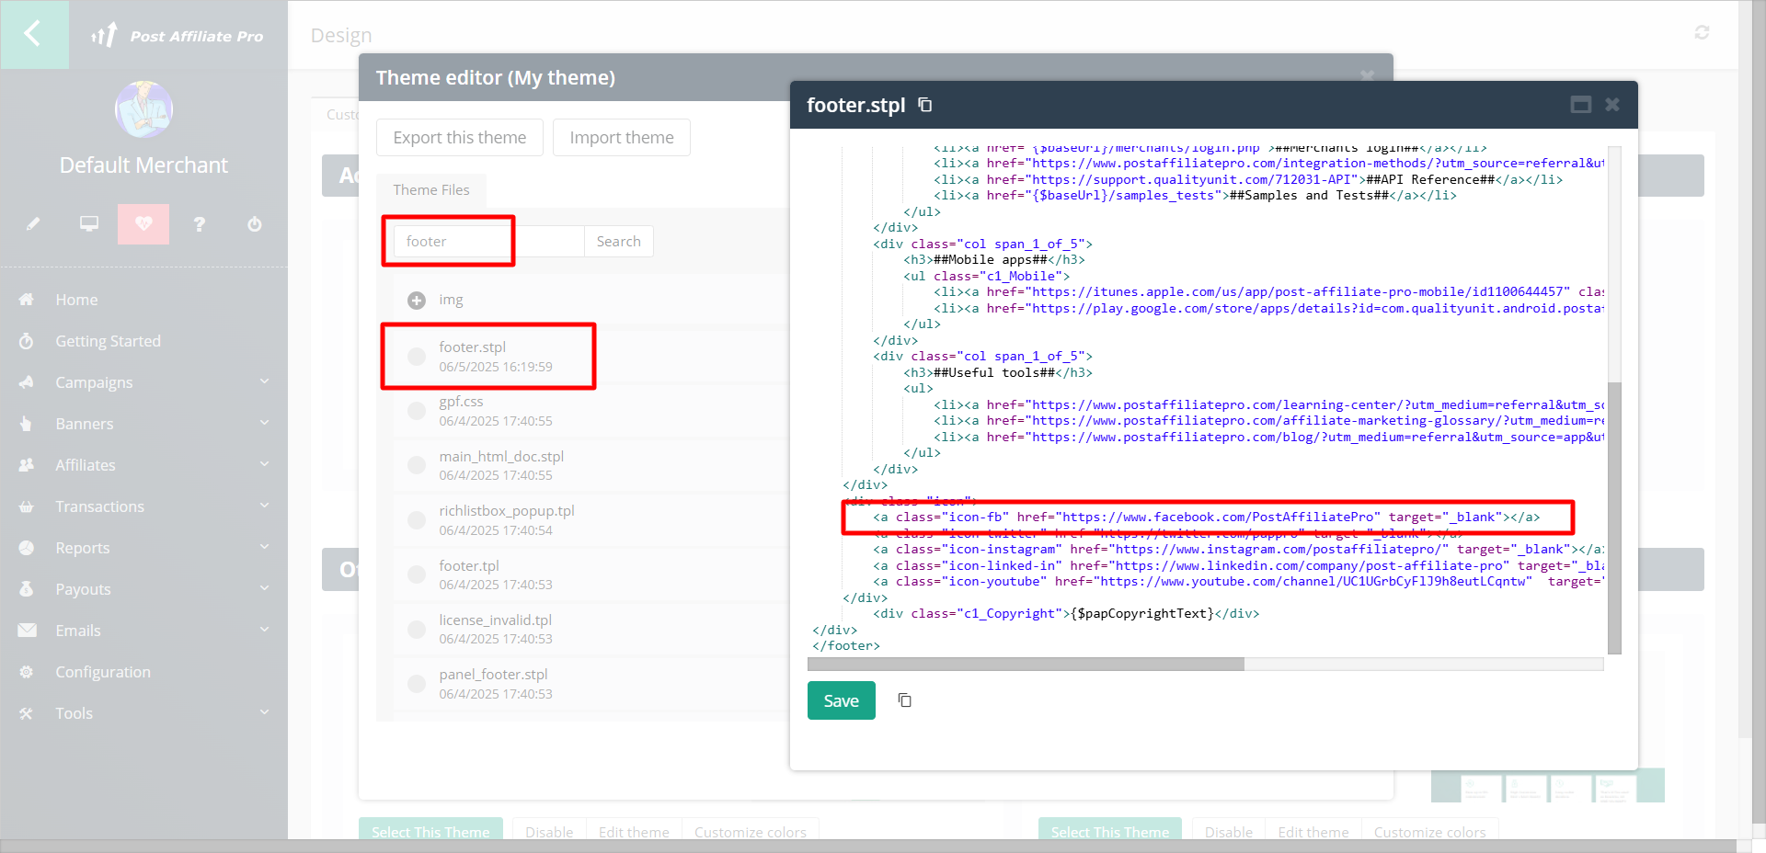
Task: Select the panel_footer.stpl radio button
Action: coord(417,683)
